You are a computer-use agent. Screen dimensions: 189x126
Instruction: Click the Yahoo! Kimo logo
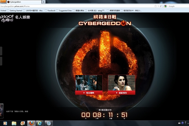tap(7, 18)
